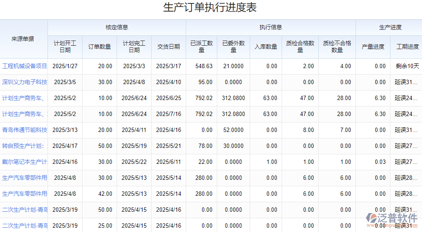Viewport: 422px width, 232px height.
Task: Click the planned completion cell 2025/4/11
Action: (x=134, y=130)
